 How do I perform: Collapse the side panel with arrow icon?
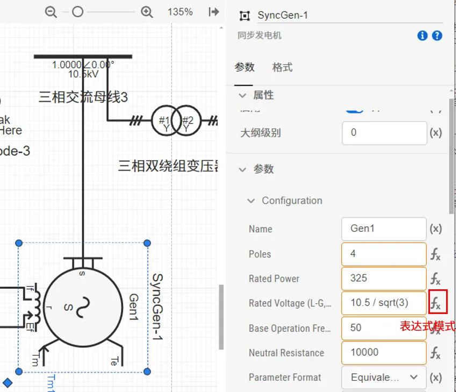214,12
